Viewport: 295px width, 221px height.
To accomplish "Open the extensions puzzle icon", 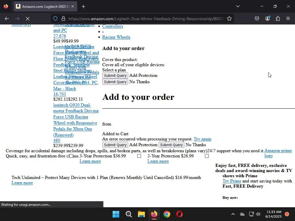I will coord(278,19).
